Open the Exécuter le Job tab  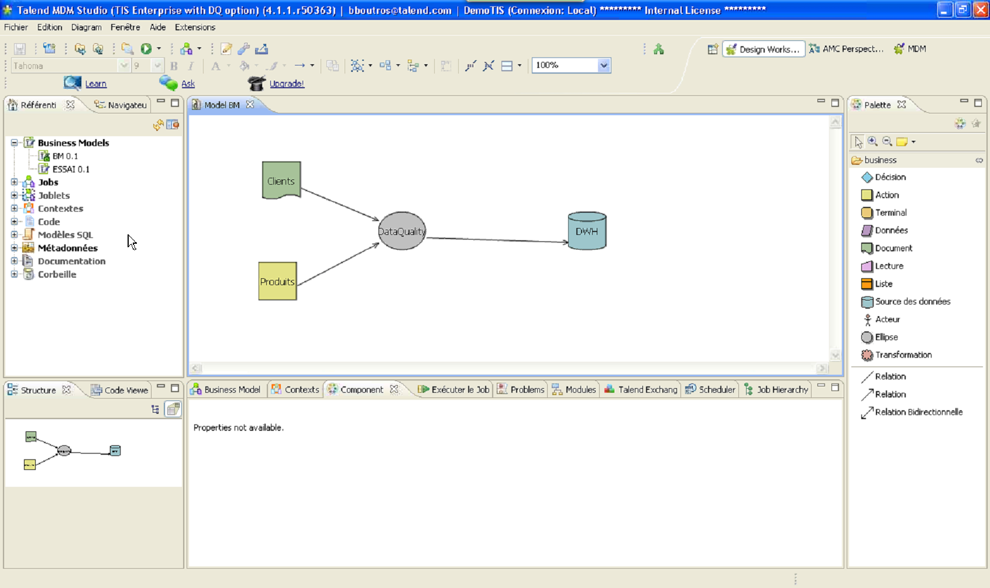(x=453, y=390)
